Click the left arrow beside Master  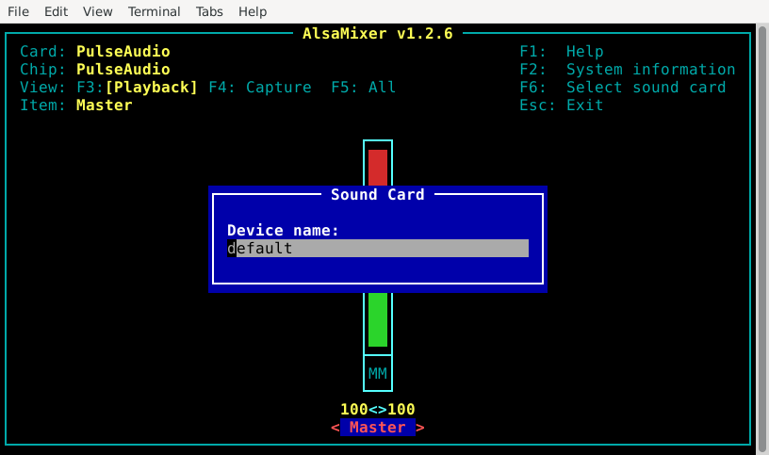(335, 428)
